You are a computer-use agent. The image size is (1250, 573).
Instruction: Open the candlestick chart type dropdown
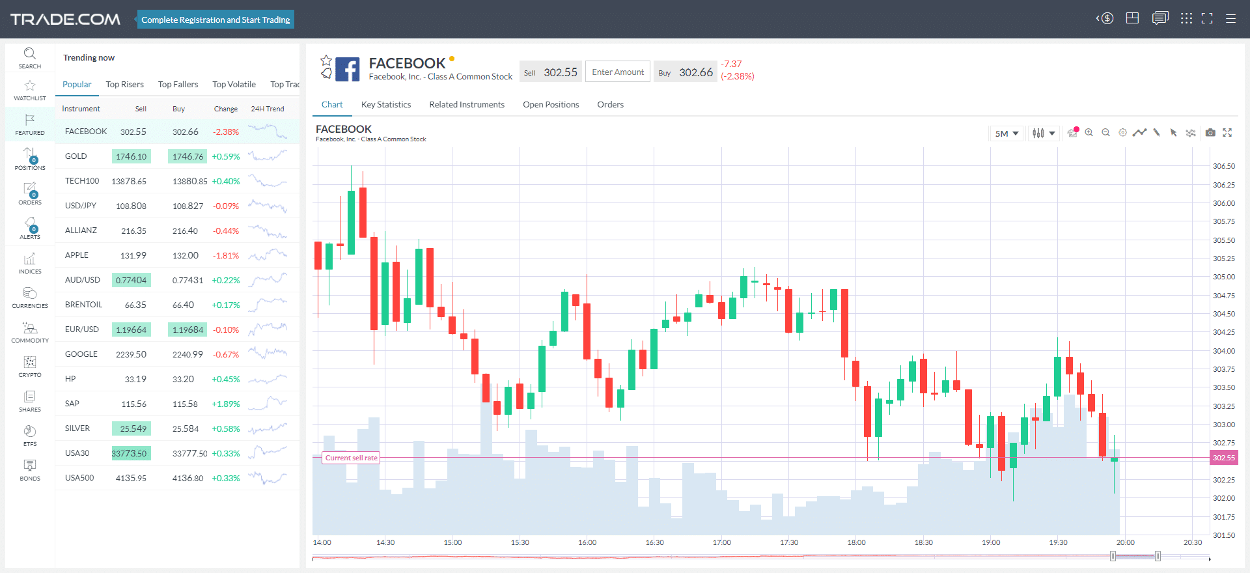[x=1044, y=133]
